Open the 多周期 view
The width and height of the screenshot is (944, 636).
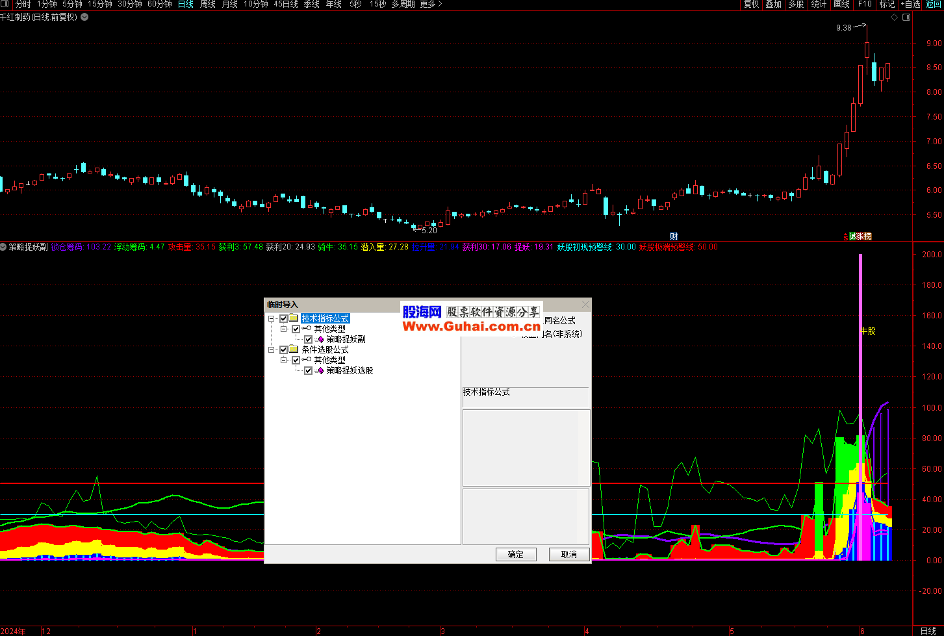[403, 4]
